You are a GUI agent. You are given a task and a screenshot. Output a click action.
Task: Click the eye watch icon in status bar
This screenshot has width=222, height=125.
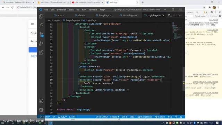click(x=54, y=117)
